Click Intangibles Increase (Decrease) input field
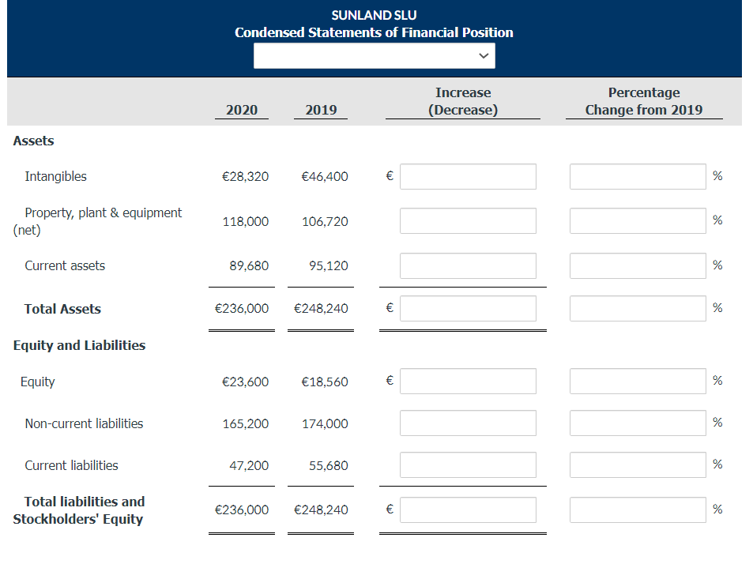 [x=468, y=177]
